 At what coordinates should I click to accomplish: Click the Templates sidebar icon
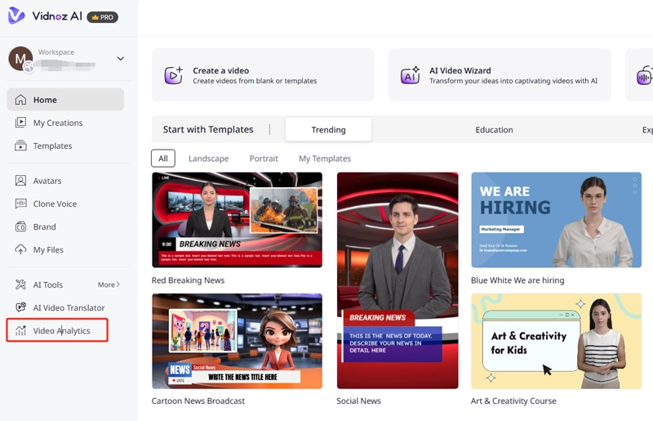(x=20, y=146)
